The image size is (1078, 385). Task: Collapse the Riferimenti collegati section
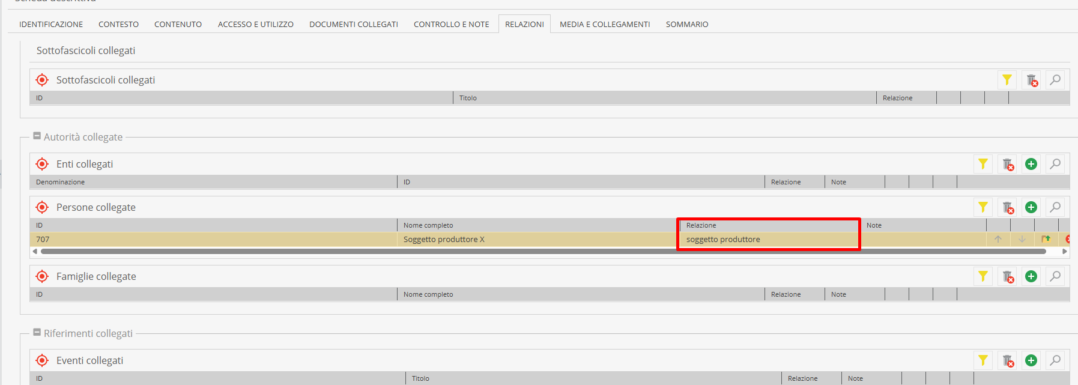37,333
